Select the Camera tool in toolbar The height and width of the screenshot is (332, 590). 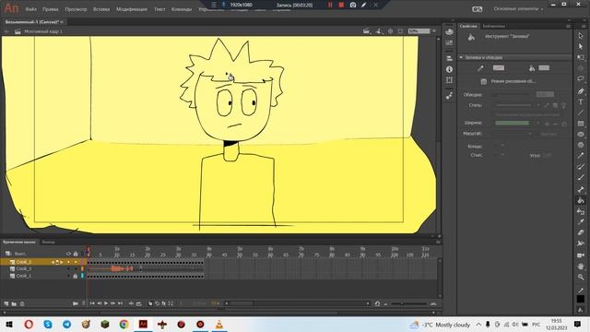tap(581, 255)
